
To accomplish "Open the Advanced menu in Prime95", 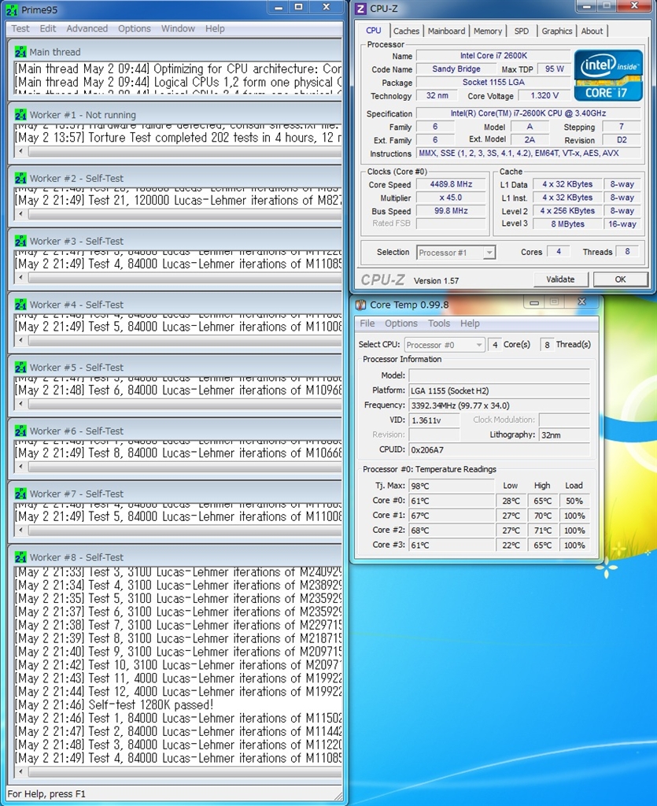I will (87, 29).
